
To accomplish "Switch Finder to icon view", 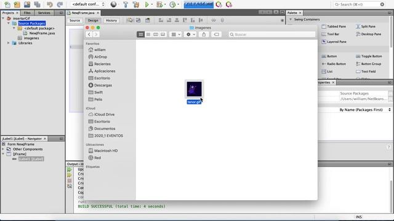I will click(141, 34).
